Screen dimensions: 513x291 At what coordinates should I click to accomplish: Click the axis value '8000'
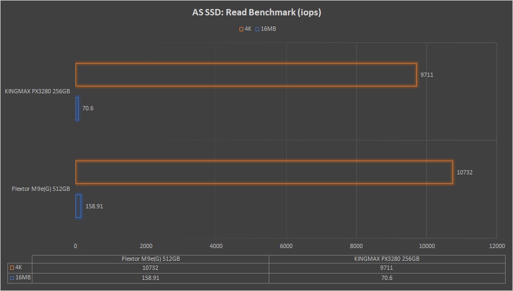coord(356,246)
